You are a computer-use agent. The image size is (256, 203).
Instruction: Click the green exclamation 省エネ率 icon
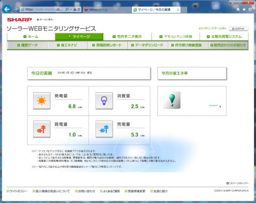point(172,100)
